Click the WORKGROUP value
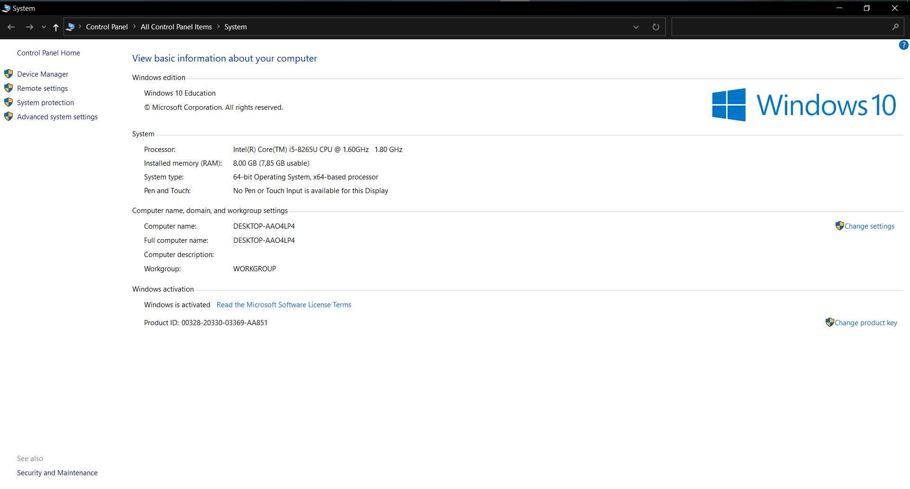 [255, 269]
